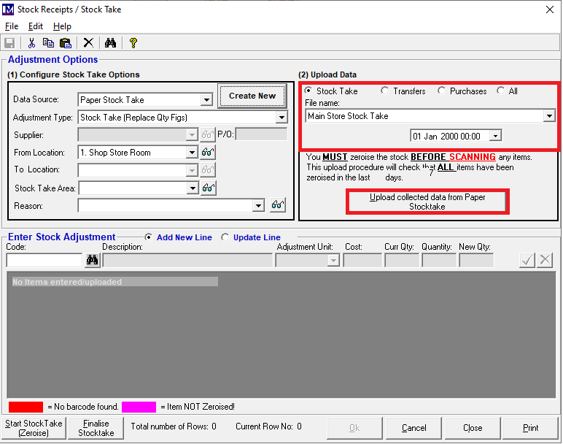The width and height of the screenshot is (563, 444).
Task: Open the Reason dropdown list
Action: [258, 206]
